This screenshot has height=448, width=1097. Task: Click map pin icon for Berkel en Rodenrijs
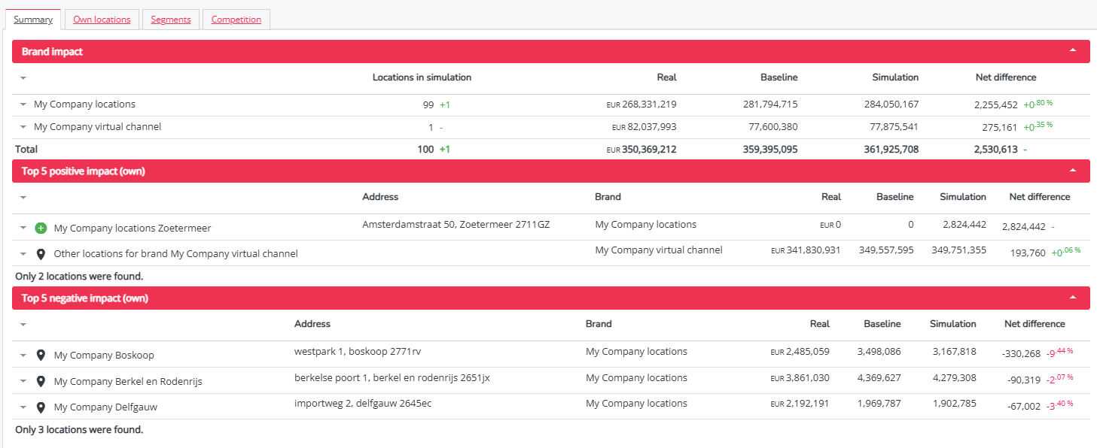tap(41, 381)
